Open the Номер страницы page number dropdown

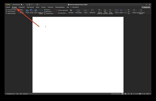(111, 11)
